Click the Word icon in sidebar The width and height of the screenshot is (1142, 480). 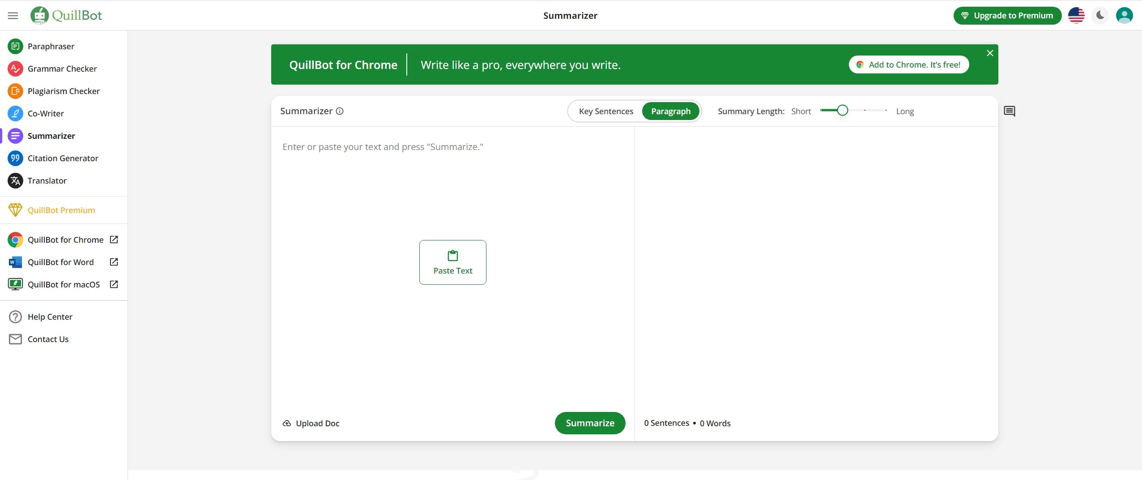tap(15, 262)
